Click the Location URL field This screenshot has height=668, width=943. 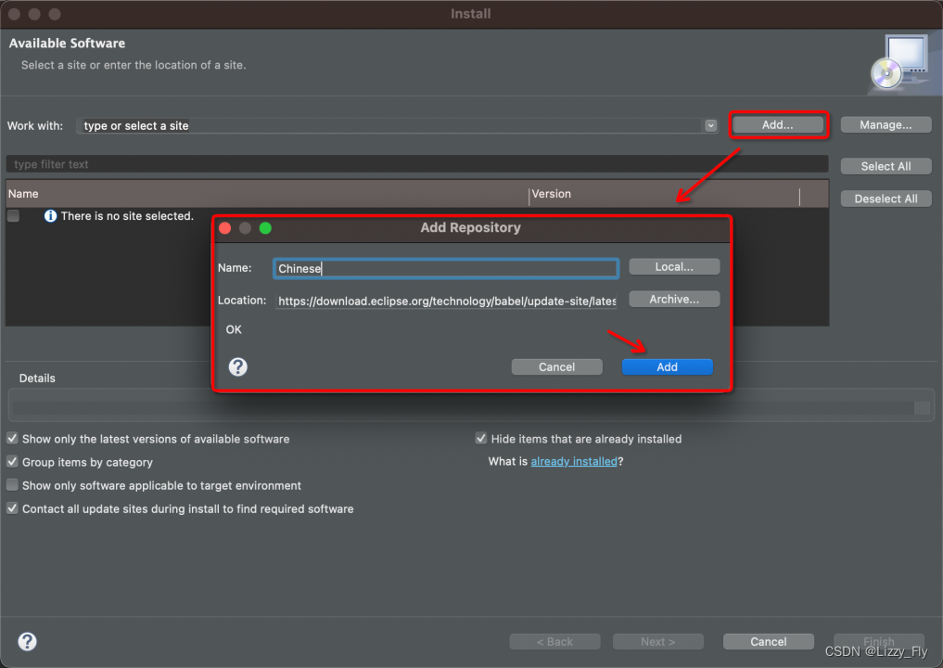click(446, 301)
